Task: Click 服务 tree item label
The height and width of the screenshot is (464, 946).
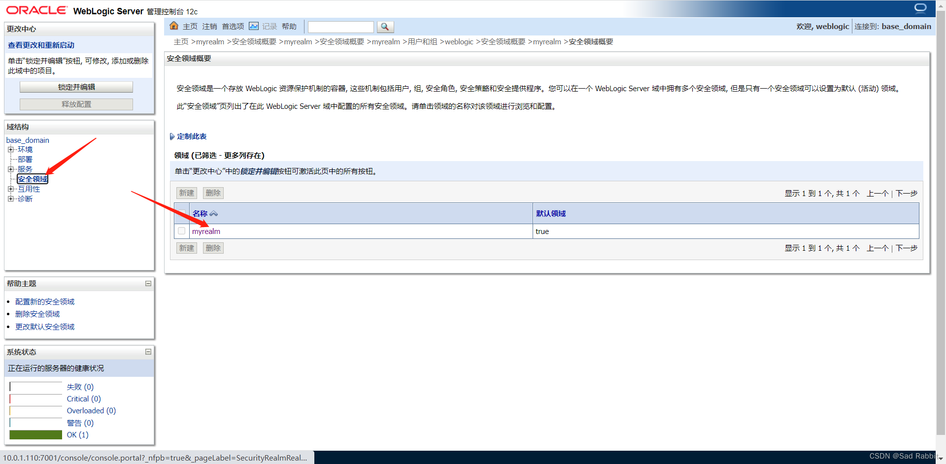Action: coord(25,169)
